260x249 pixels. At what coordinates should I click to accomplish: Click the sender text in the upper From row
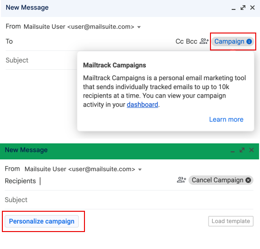click(79, 27)
